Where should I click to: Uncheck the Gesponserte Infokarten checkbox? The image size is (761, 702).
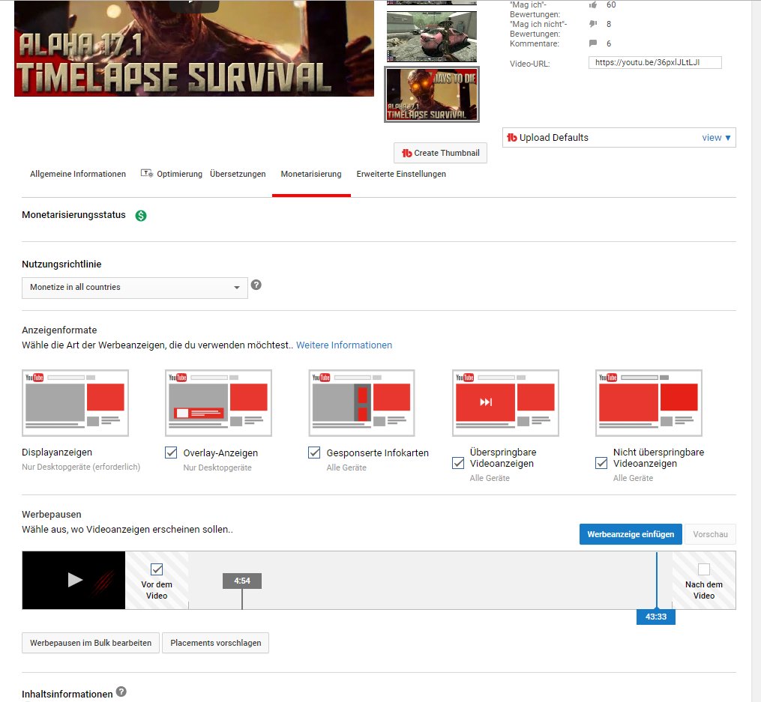[314, 453]
